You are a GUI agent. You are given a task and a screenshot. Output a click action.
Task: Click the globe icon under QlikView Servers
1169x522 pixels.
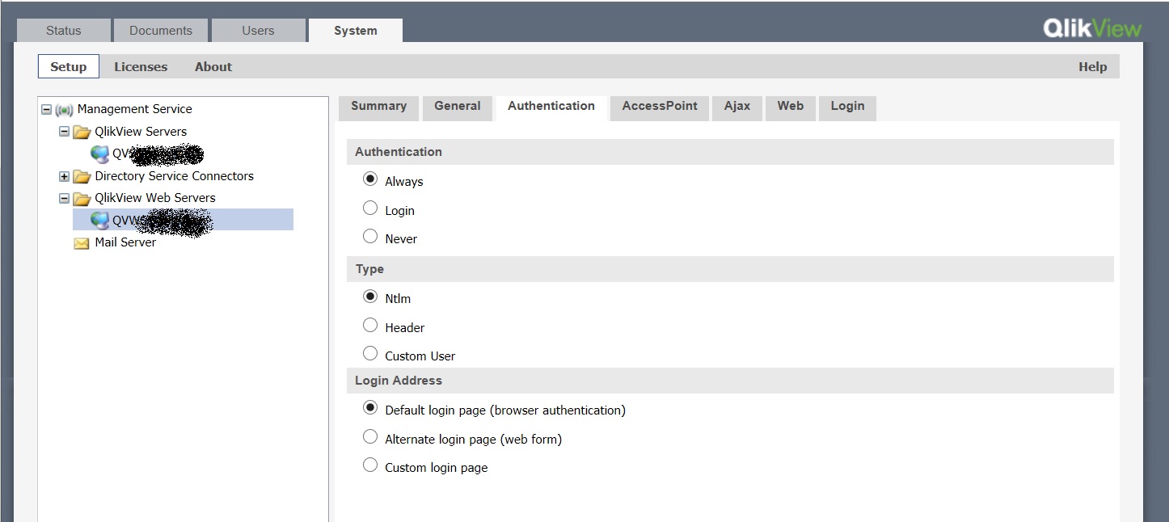(100, 154)
